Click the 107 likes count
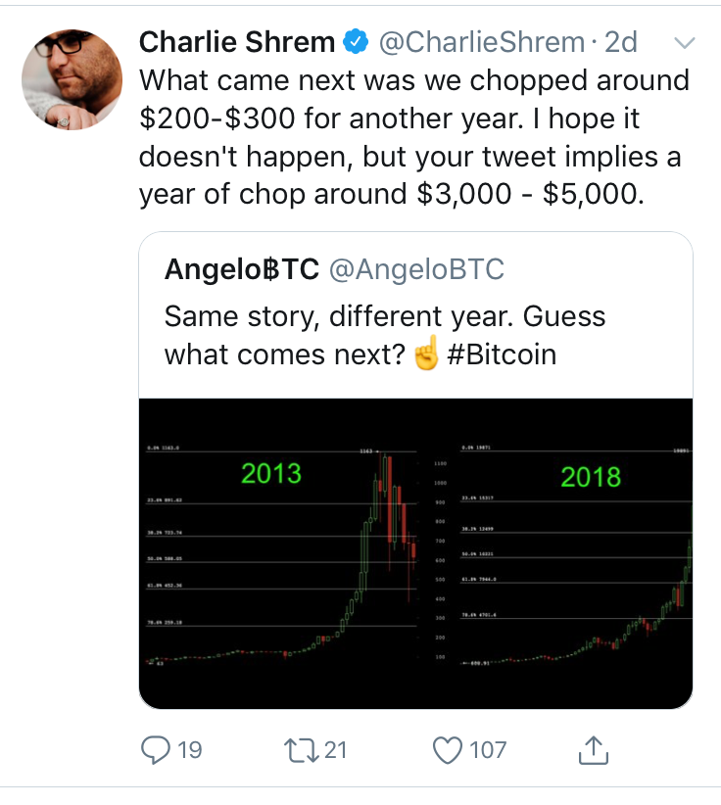Screen dimensions: 721x805 (487, 750)
